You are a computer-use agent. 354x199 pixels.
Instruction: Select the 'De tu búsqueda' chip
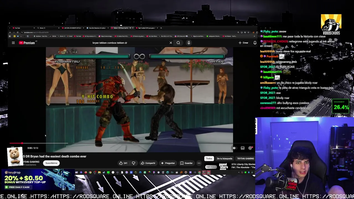[x=225, y=159]
